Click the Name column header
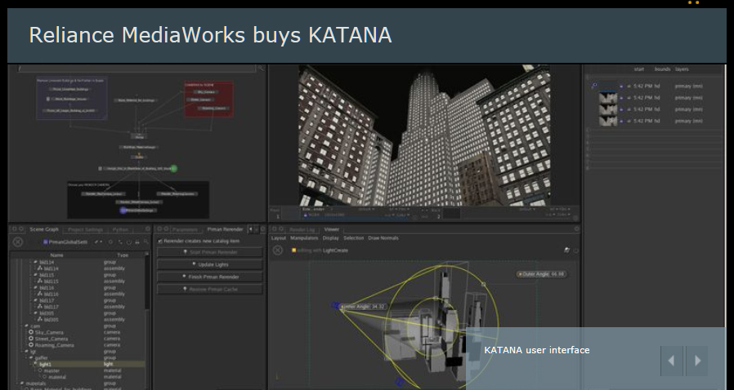 point(56,255)
